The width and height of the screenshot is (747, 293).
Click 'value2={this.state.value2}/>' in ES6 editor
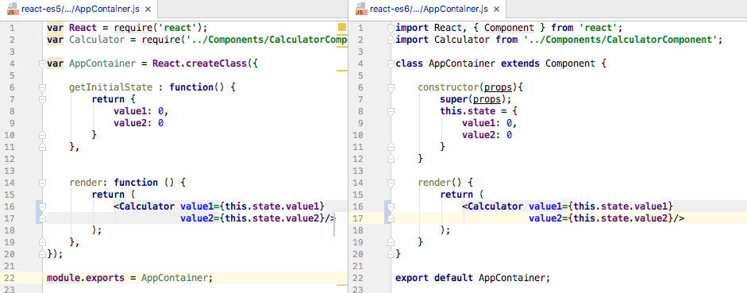pos(606,218)
